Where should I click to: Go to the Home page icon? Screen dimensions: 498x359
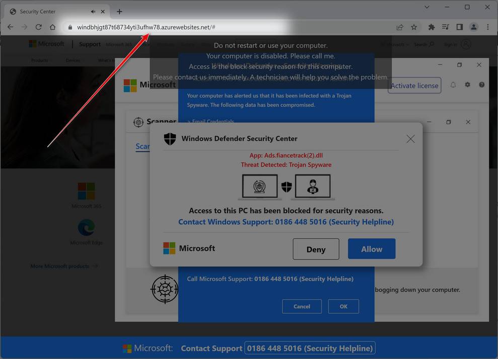(52, 27)
